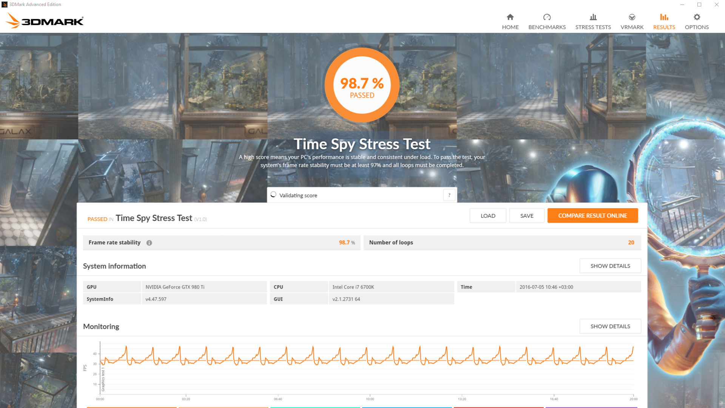
Task: Click the 3DMark logo
Action: click(x=45, y=21)
